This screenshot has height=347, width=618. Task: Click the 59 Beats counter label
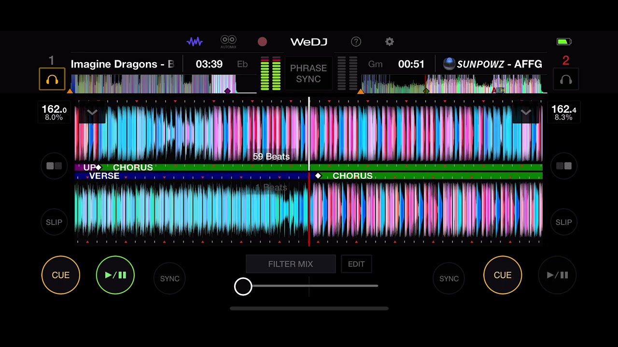click(x=271, y=157)
